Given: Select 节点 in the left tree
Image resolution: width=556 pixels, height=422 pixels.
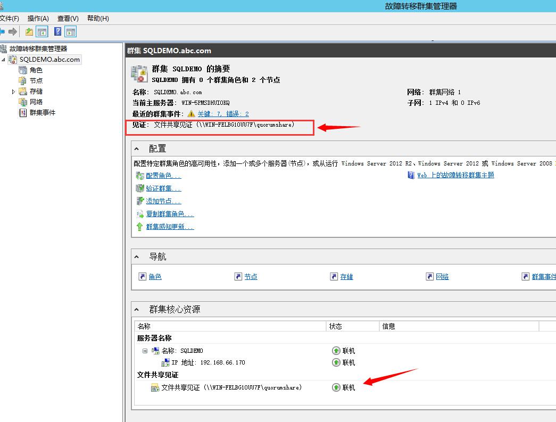Looking at the screenshot, I should pyautogui.click(x=36, y=80).
